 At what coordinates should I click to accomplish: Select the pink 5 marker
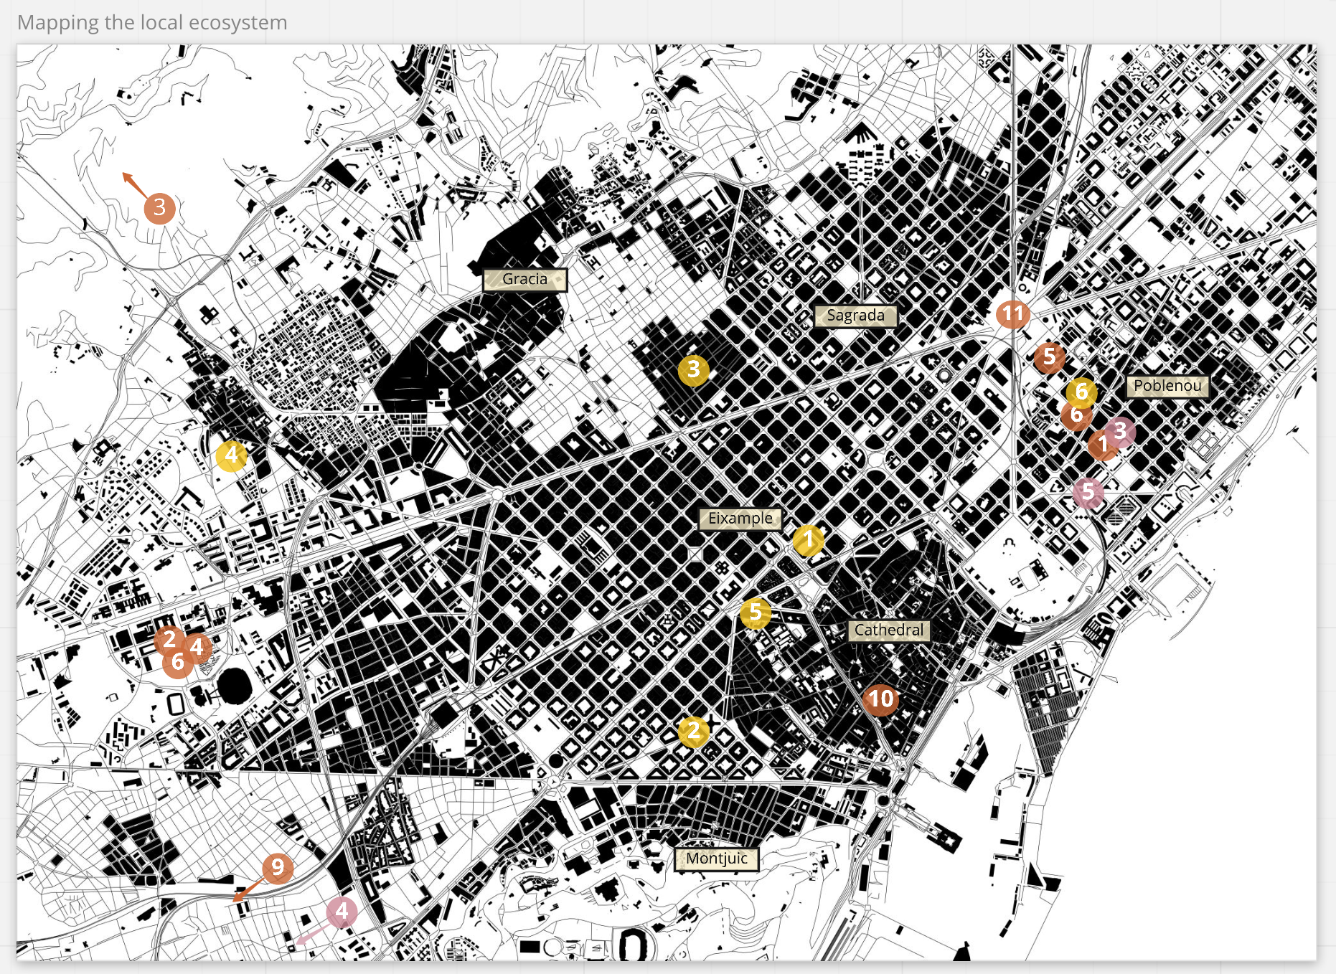click(1088, 493)
